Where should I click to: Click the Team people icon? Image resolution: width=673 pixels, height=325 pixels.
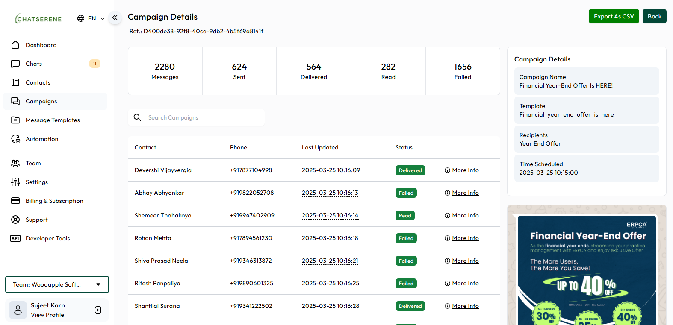pos(15,163)
